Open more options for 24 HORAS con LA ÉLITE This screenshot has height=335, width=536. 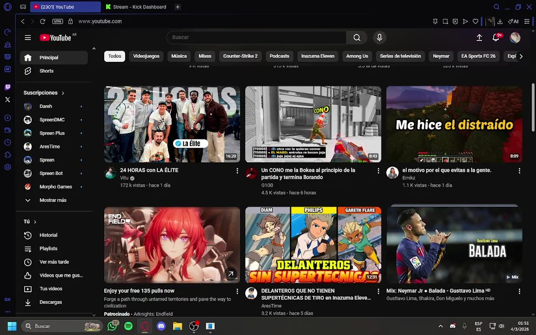coord(237,171)
